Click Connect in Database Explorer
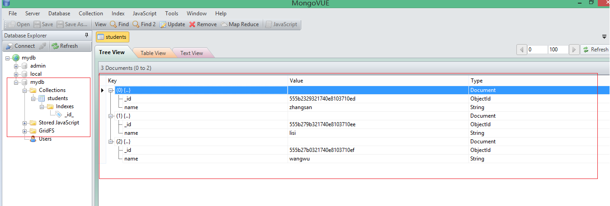This screenshot has width=610, height=206. click(x=20, y=46)
